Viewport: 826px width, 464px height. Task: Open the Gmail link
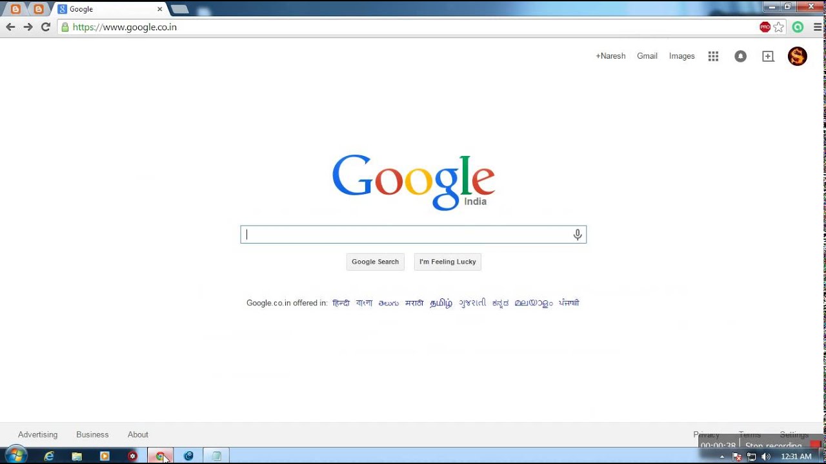[x=647, y=56]
